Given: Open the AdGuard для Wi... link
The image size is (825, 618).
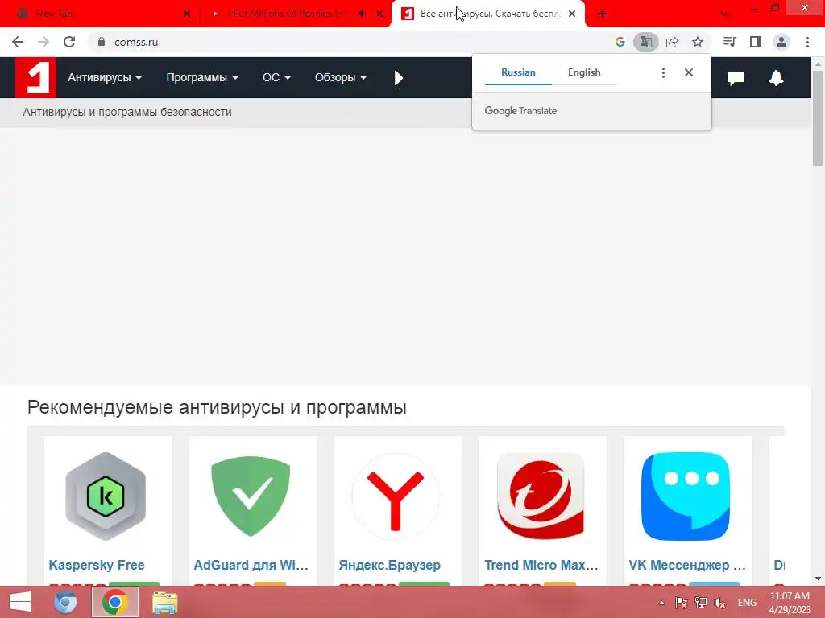Looking at the screenshot, I should (251, 565).
